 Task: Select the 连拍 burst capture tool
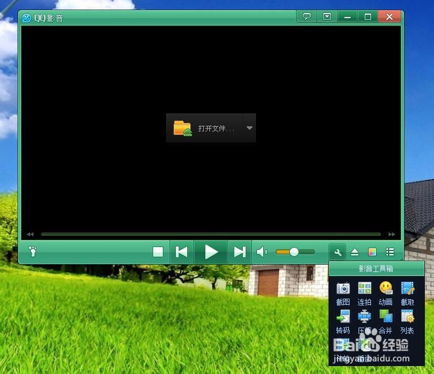tap(364, 294)
